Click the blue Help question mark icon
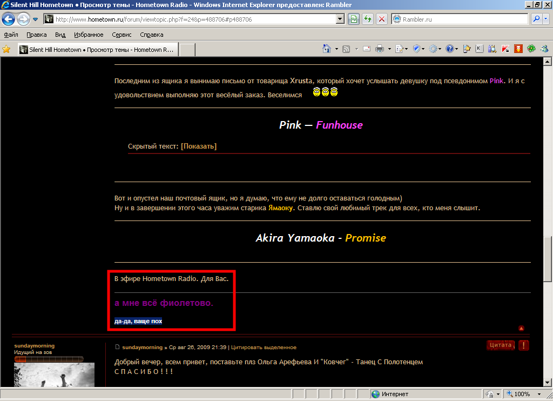 pos(449,49)
